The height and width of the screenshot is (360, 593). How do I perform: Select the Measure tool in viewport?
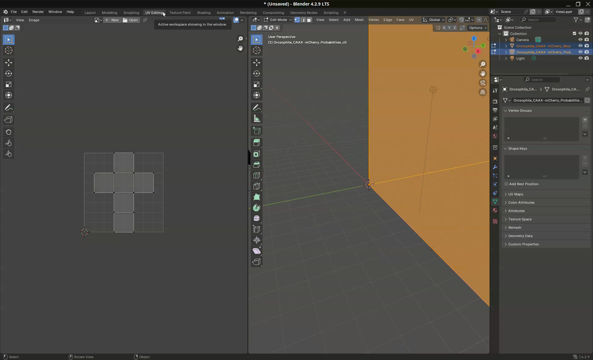[x=256, y=119]
